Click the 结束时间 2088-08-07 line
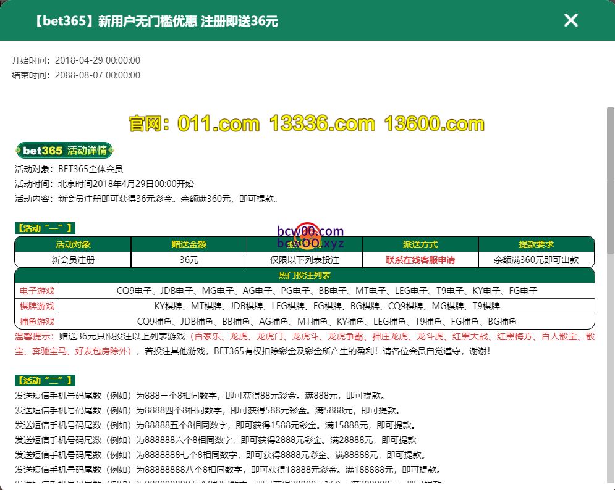 pos(75,75)
